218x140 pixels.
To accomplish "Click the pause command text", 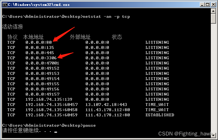I will pos(89,125).
